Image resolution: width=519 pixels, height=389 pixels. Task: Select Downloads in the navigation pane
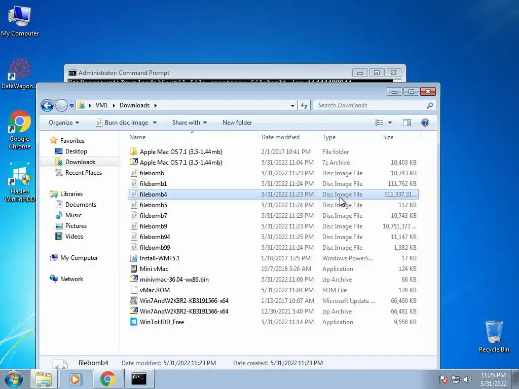tap(80, 162)
